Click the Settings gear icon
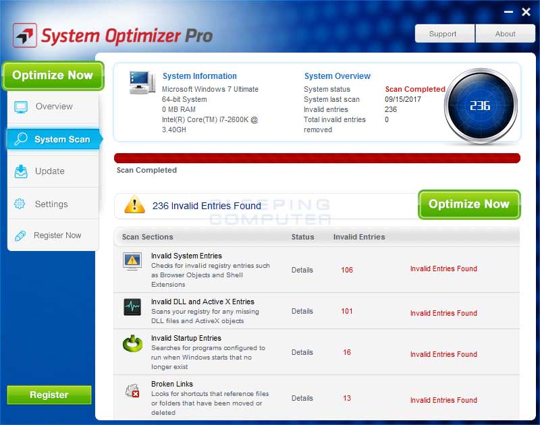 [20, 204]
